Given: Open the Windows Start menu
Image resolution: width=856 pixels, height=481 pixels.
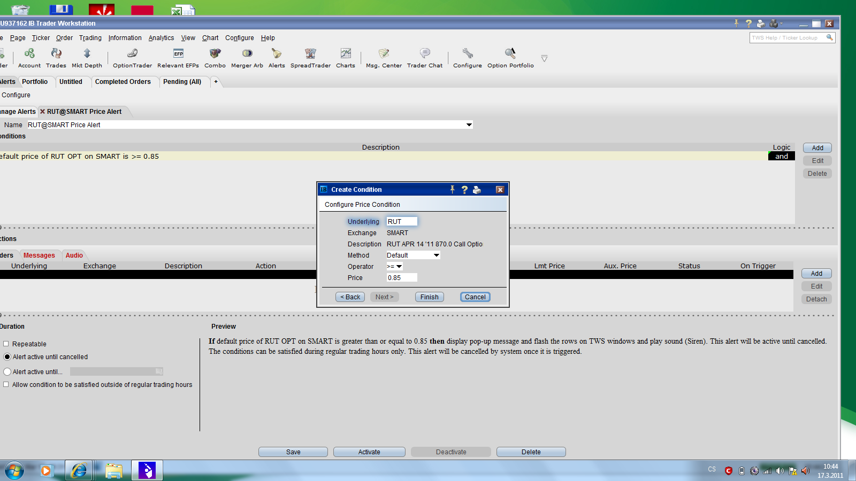Looking at the screenshot, I should click(14, 471).
